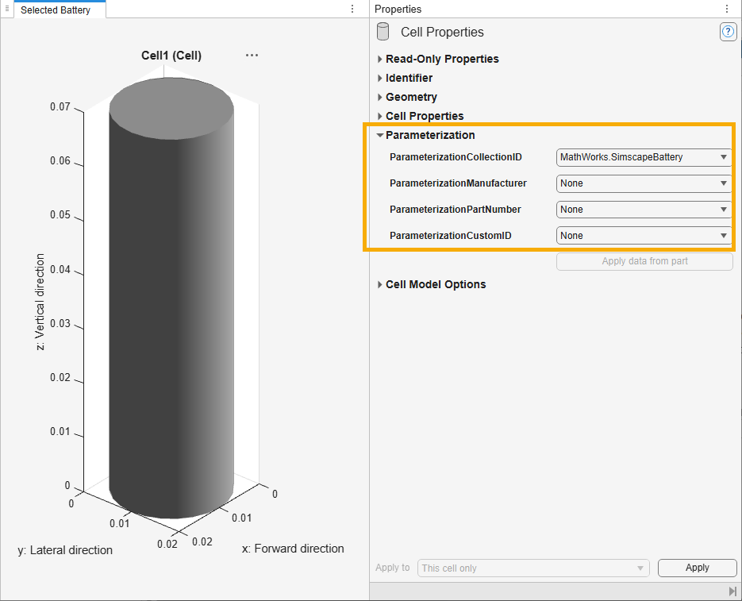Click the collapse panel arrow at bottom right
The width and height of the screenshot is (742, 601).
pyautogui.click(x=732, y=591)
